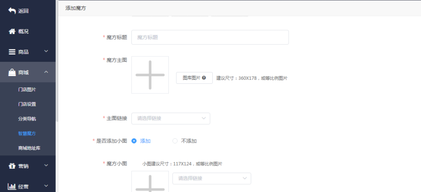Click the plus upload box for 魔方主图
This screenshot has width=421, height=192.
(x=150, y=75)
